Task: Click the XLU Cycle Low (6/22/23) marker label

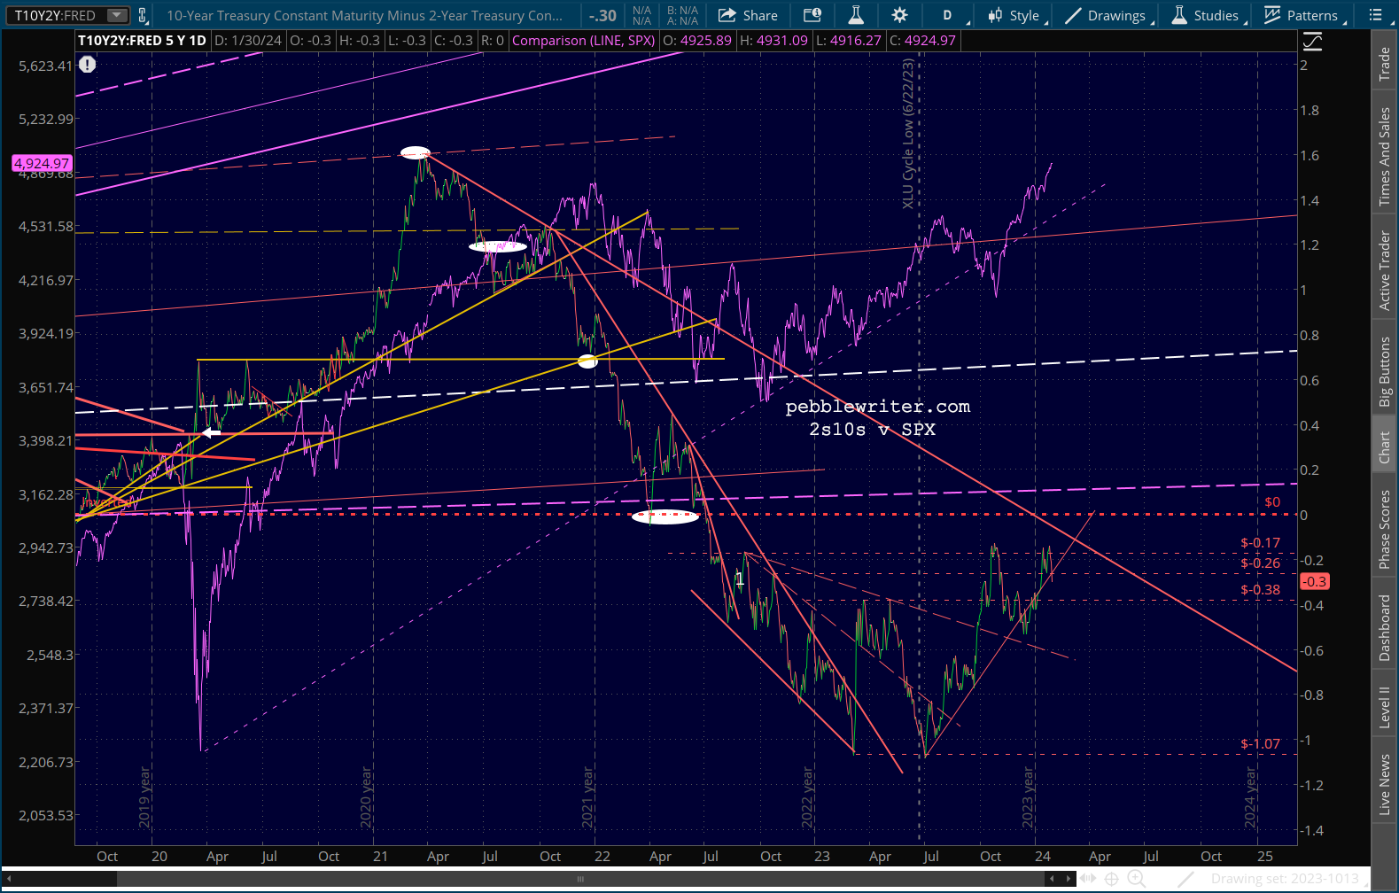Action: tap(908, 134)
